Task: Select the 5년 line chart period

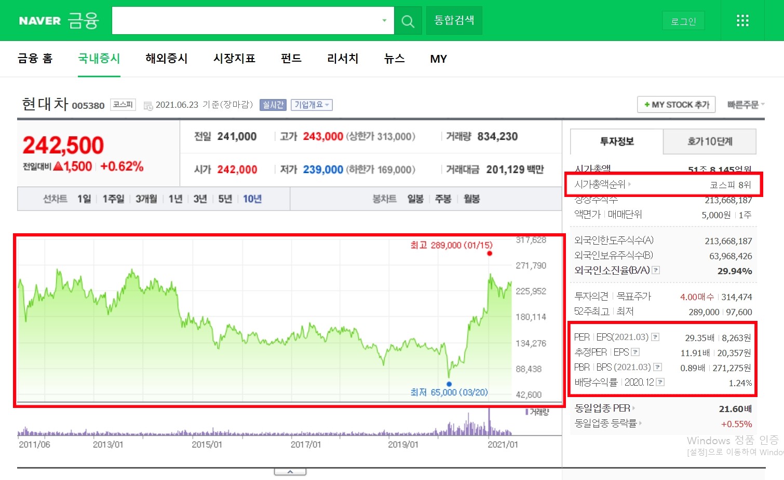Action: coord(225,199)
